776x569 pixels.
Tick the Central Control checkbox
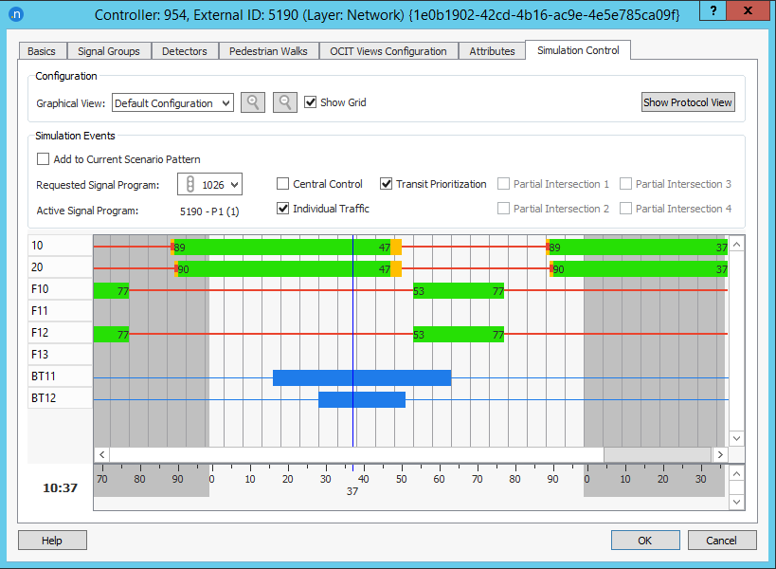(x=283, y=184)
